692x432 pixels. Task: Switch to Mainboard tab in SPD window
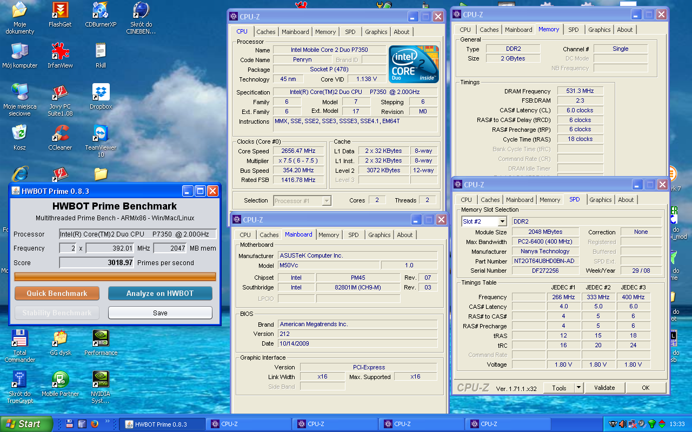click(520, 200)
